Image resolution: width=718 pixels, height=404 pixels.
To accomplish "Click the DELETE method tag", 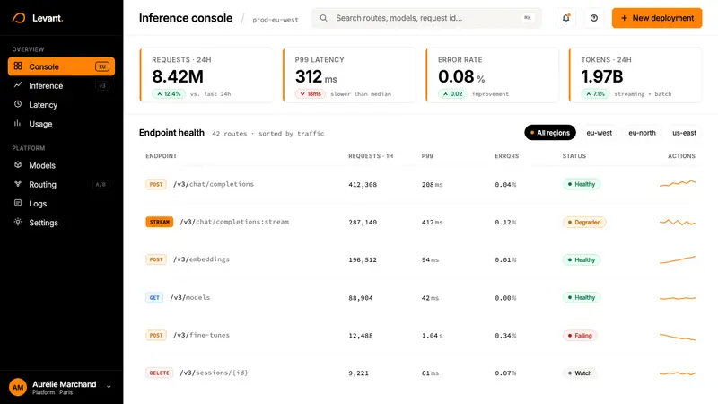I will tap(160, 373).
